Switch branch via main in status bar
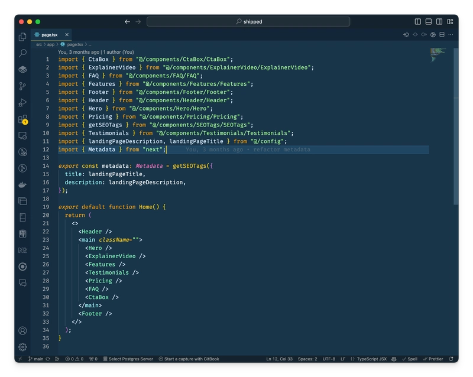 coord(36,359)
